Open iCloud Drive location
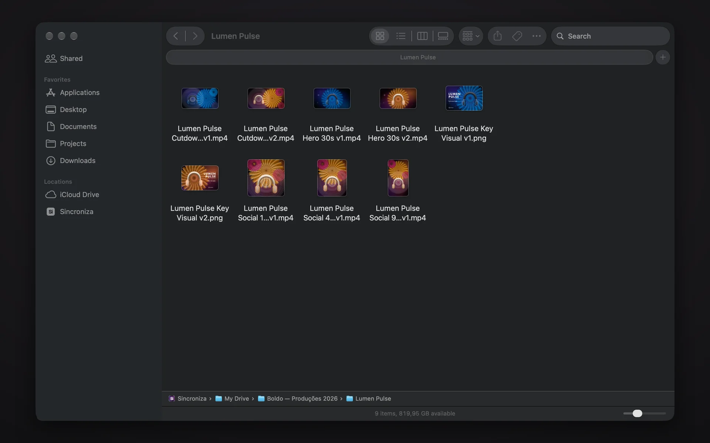Screen dimensions: 710x443 click(72, 194)
